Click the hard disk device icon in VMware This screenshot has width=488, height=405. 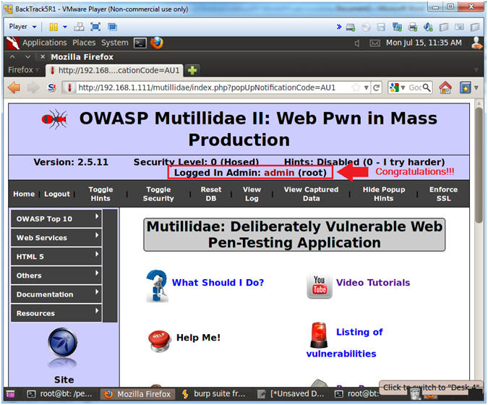pyautogui.click(x=351, y=27)
